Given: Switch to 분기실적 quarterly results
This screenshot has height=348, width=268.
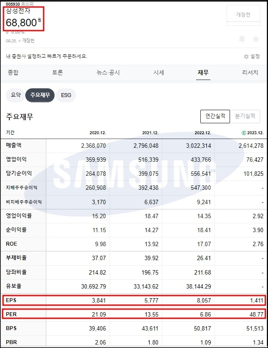Looking at the screenshot, I should [245, 116].
